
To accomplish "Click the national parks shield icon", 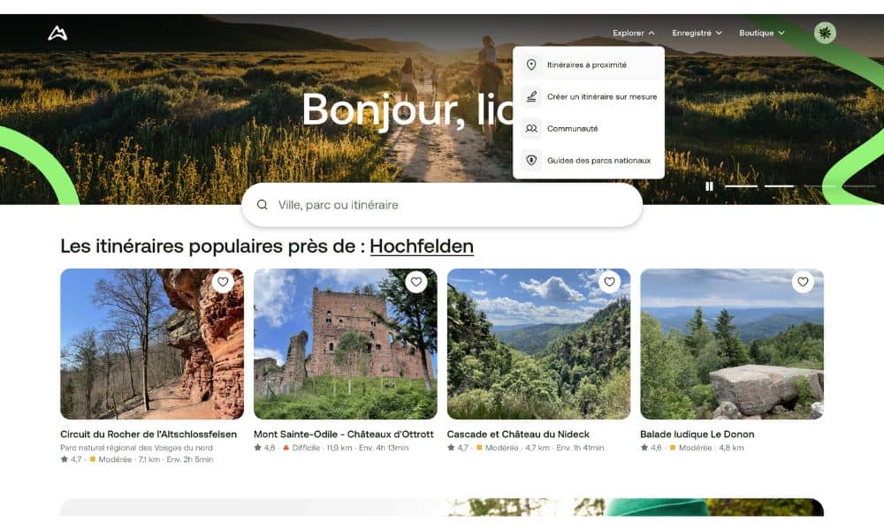I will 531,161.
